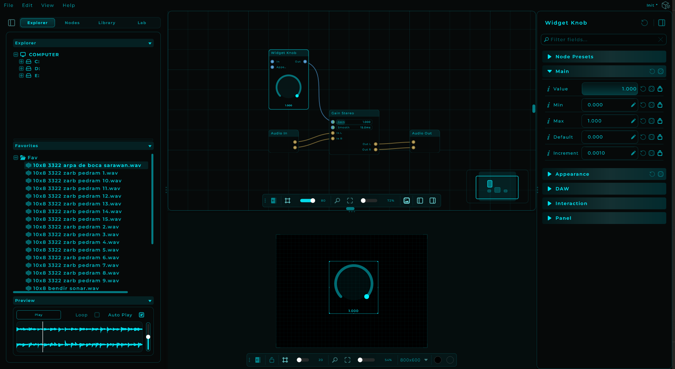The image size is (675, 369).
Task: Enable the Loop checkbox in Preview
Action: pyautogui.click(x=97, y=315)
